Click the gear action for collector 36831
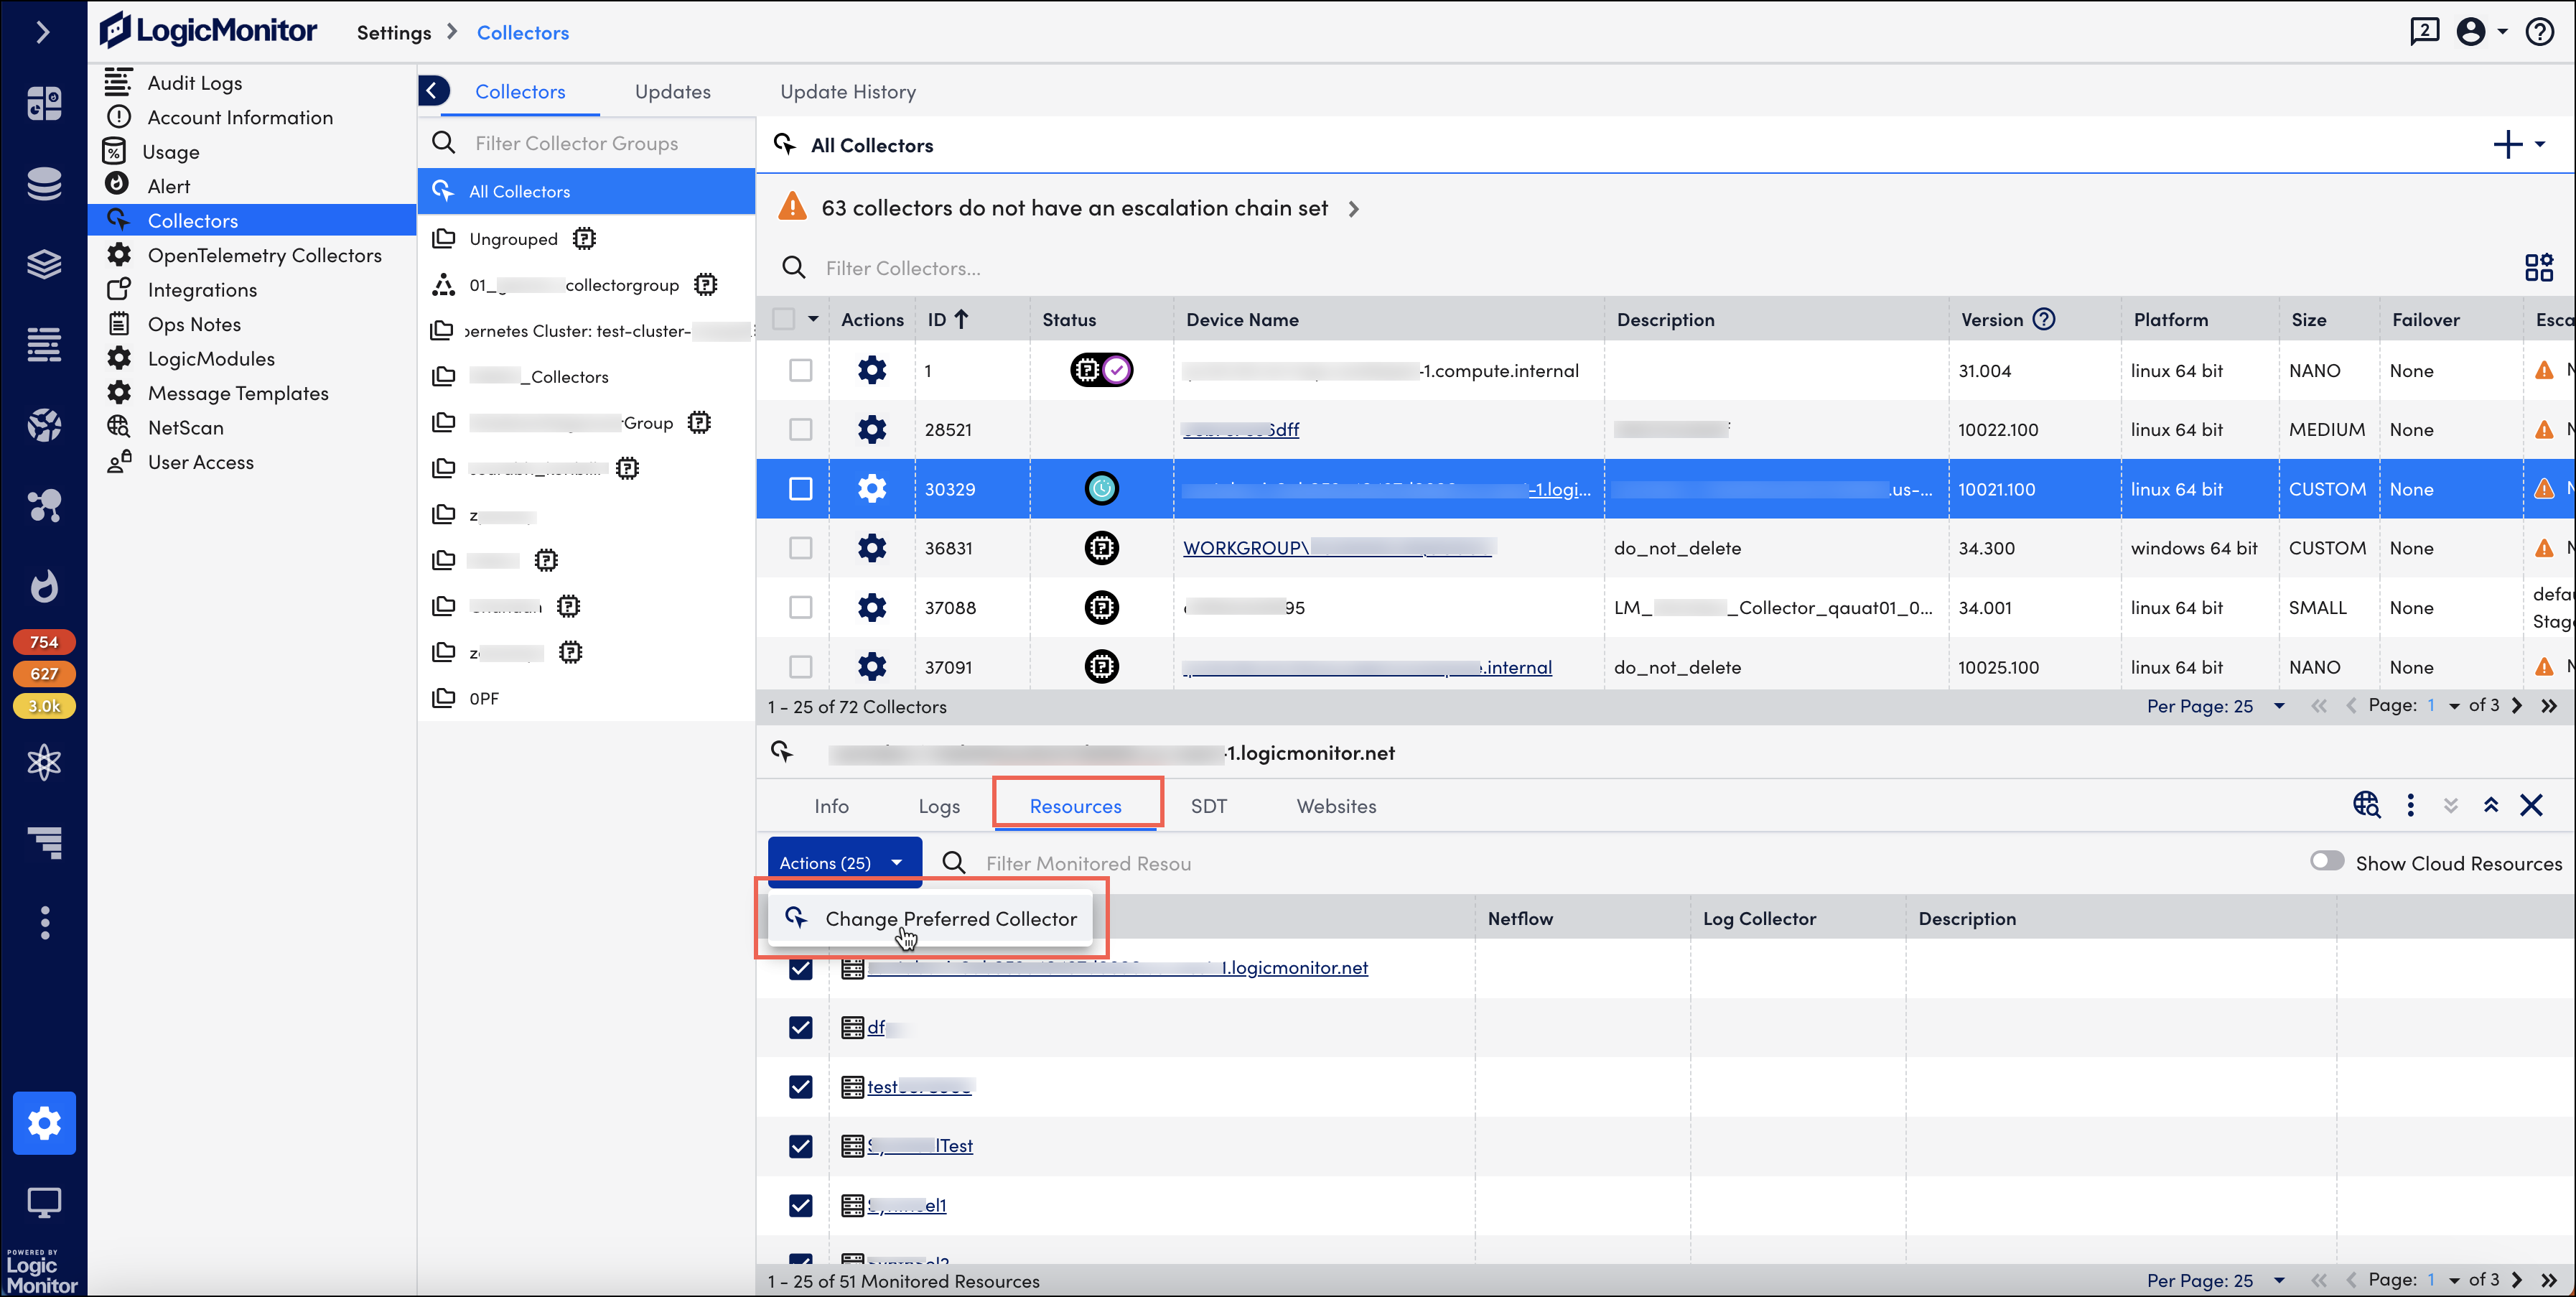Image resolution: width=2576 pixels, height=1297 pixels. [x=872, y=548]
